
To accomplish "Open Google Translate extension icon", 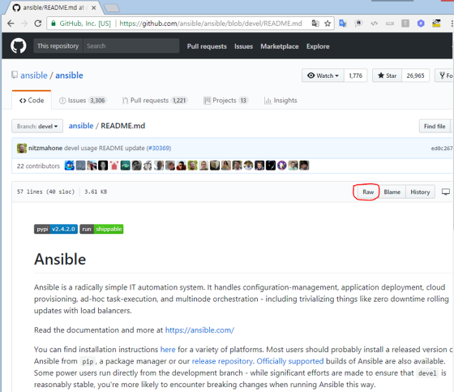I will click(x=343, y=24).
